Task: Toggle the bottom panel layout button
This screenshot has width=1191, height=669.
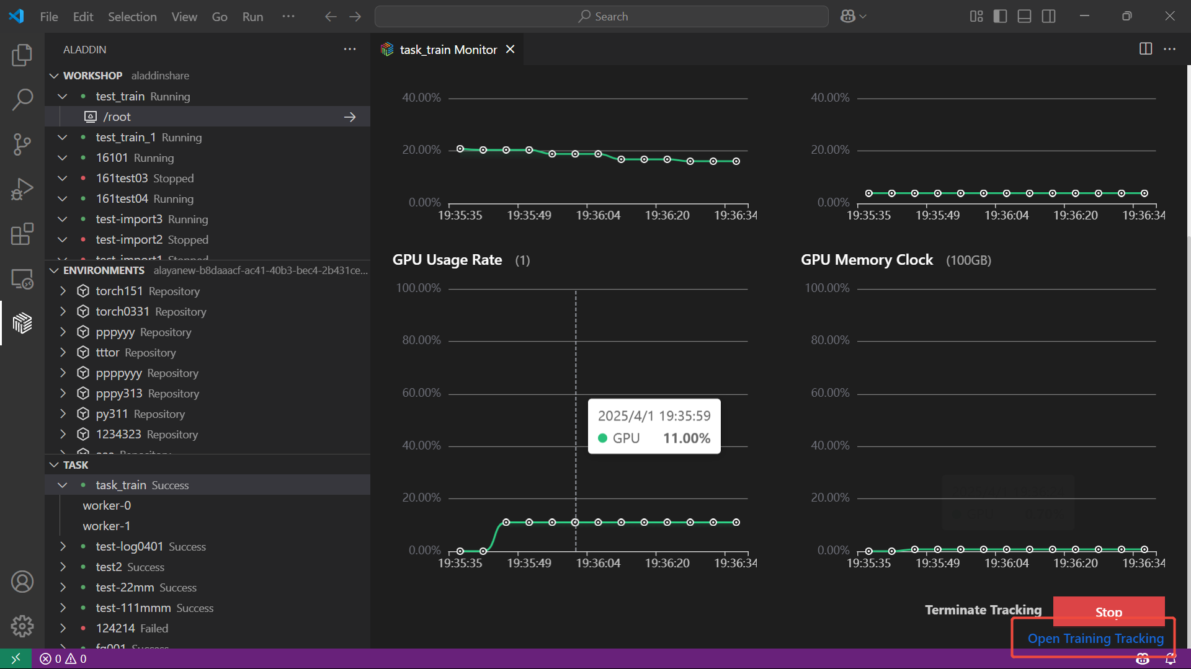Action: (x=1024, y=17)
